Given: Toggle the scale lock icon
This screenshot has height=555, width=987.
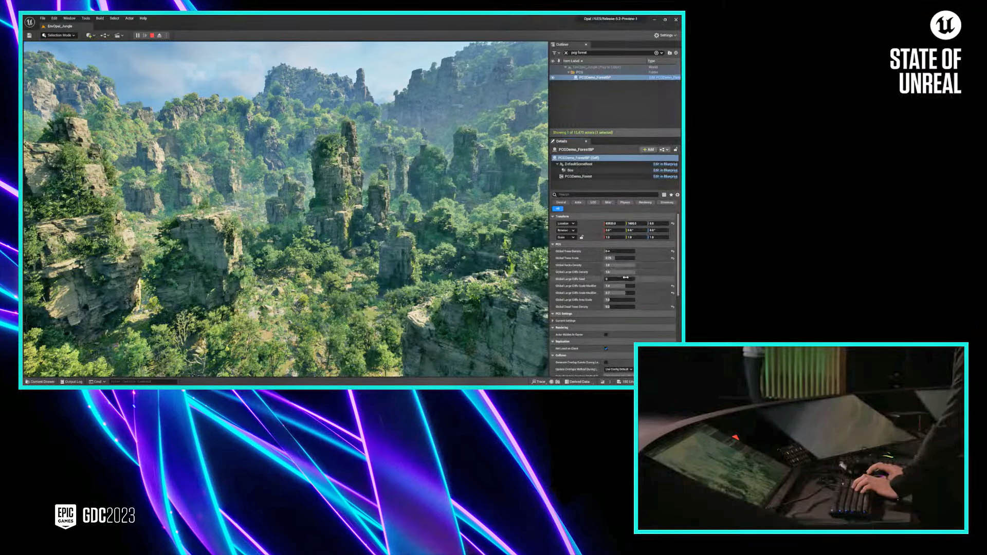Looking at the screenshot, I should [581, 237].
